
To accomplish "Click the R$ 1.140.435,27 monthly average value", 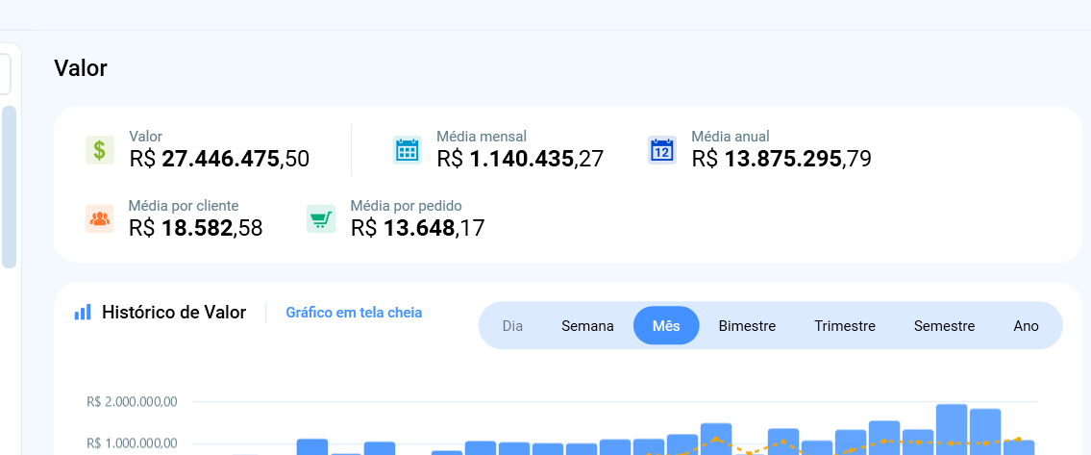I will point(519,159).
